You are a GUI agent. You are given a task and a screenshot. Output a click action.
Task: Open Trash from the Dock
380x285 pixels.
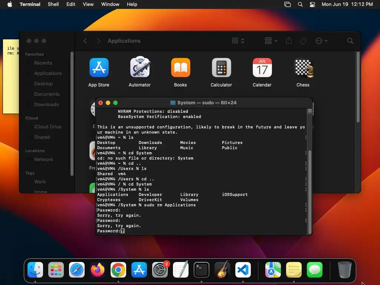pyautogui.click(x=345, y=270)
